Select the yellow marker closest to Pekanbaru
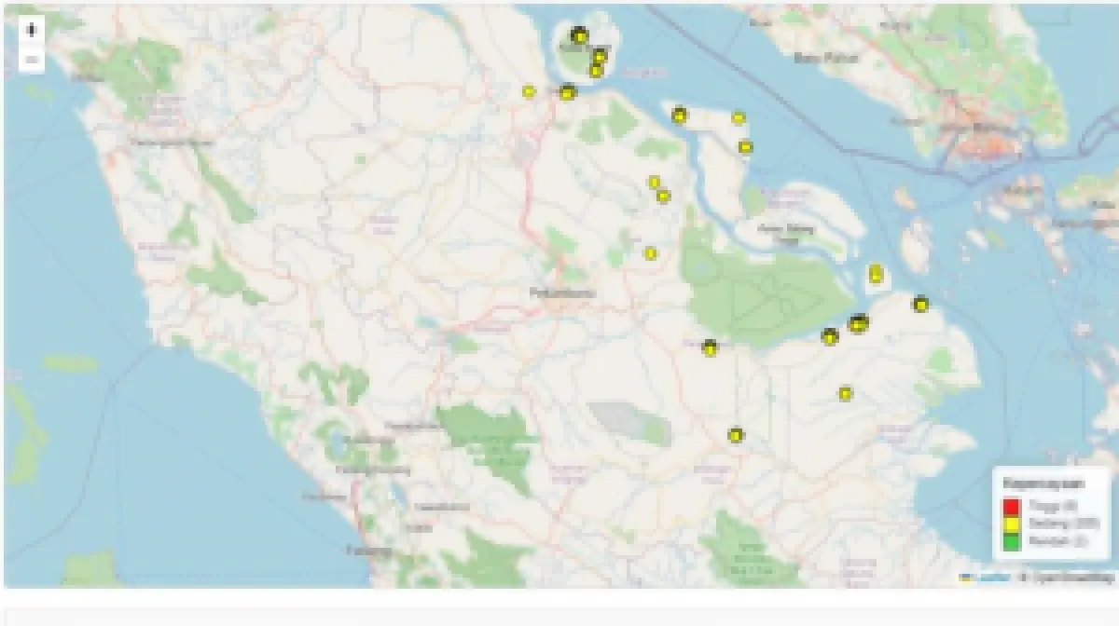This screenshot has width=1119, height=626. click(x=650, y=253)
